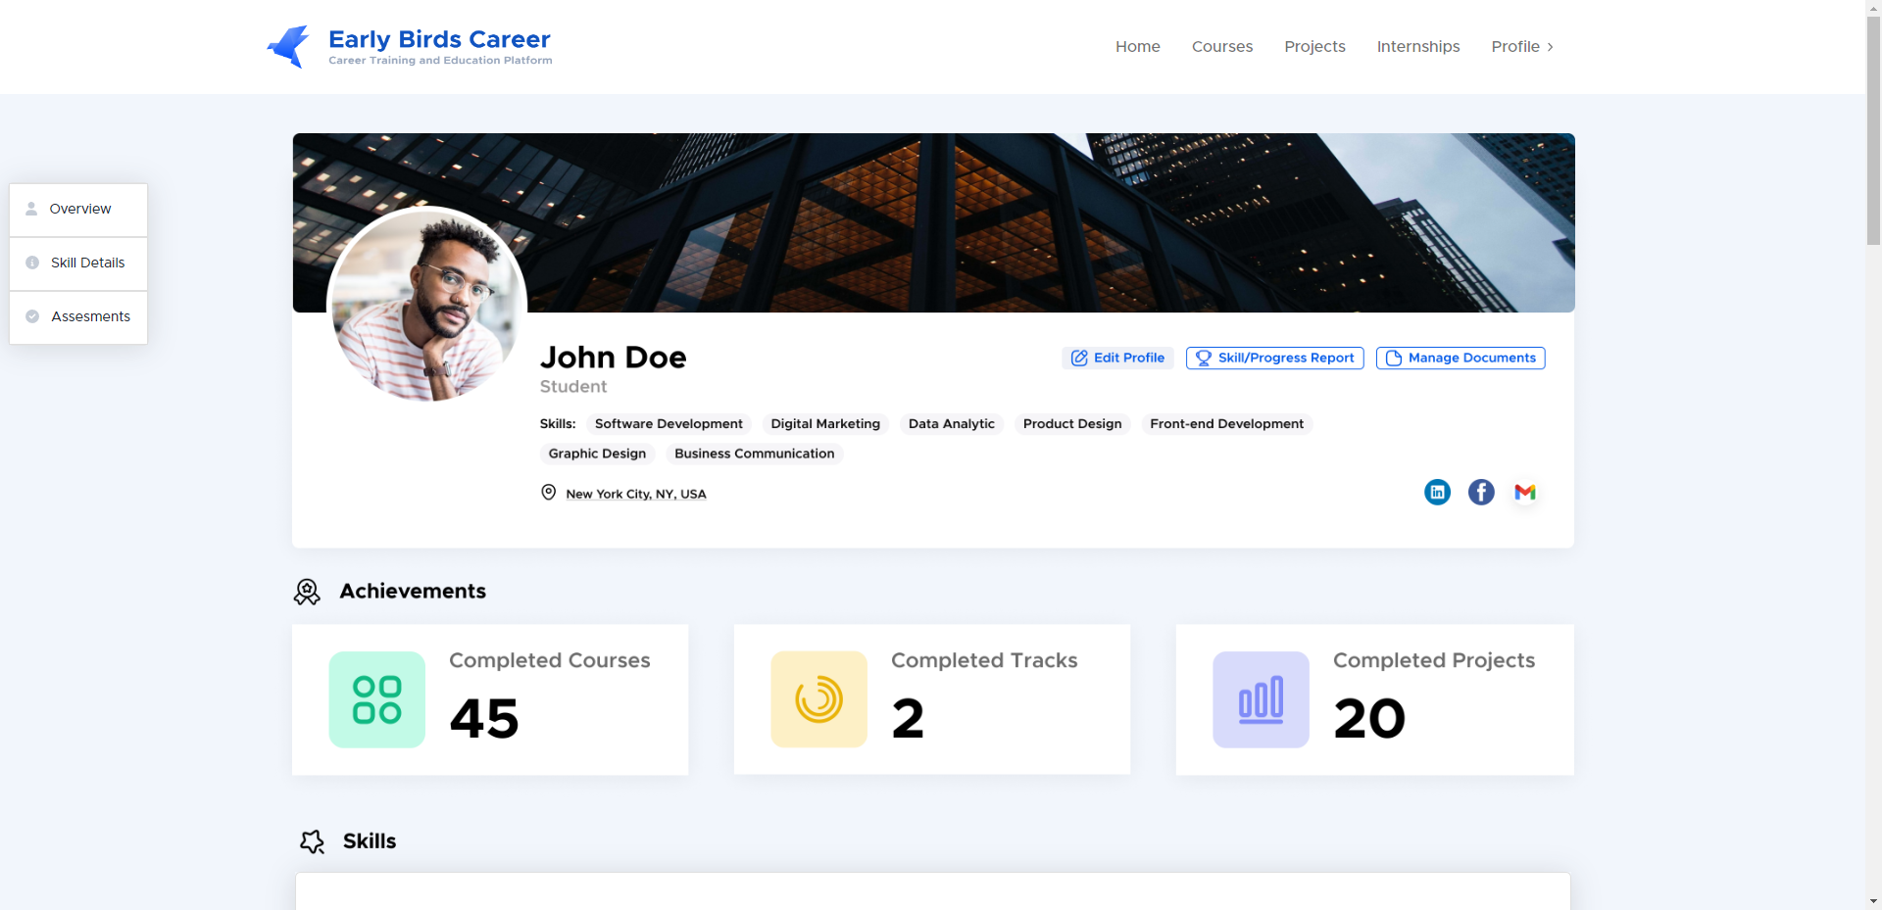
Task: Click the Edit Profile button
Action: [1117, 359]
